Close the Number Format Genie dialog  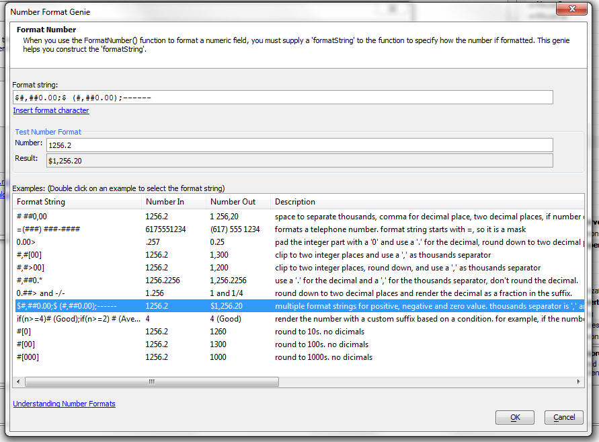point(571,9)
